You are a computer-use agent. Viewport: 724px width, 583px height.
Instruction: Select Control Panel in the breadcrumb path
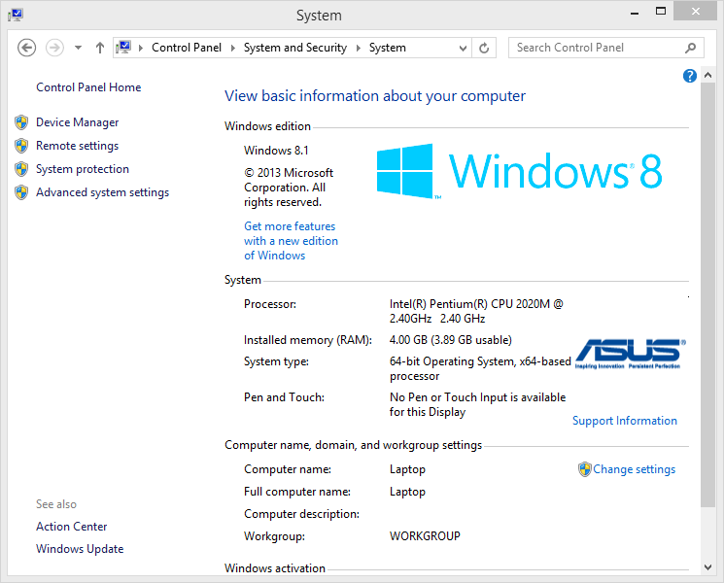click(x=187, y=48)
